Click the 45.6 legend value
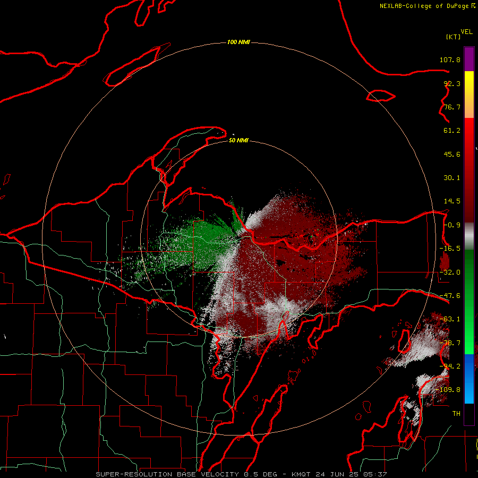 pyautogui.click(x=452, y=154)
